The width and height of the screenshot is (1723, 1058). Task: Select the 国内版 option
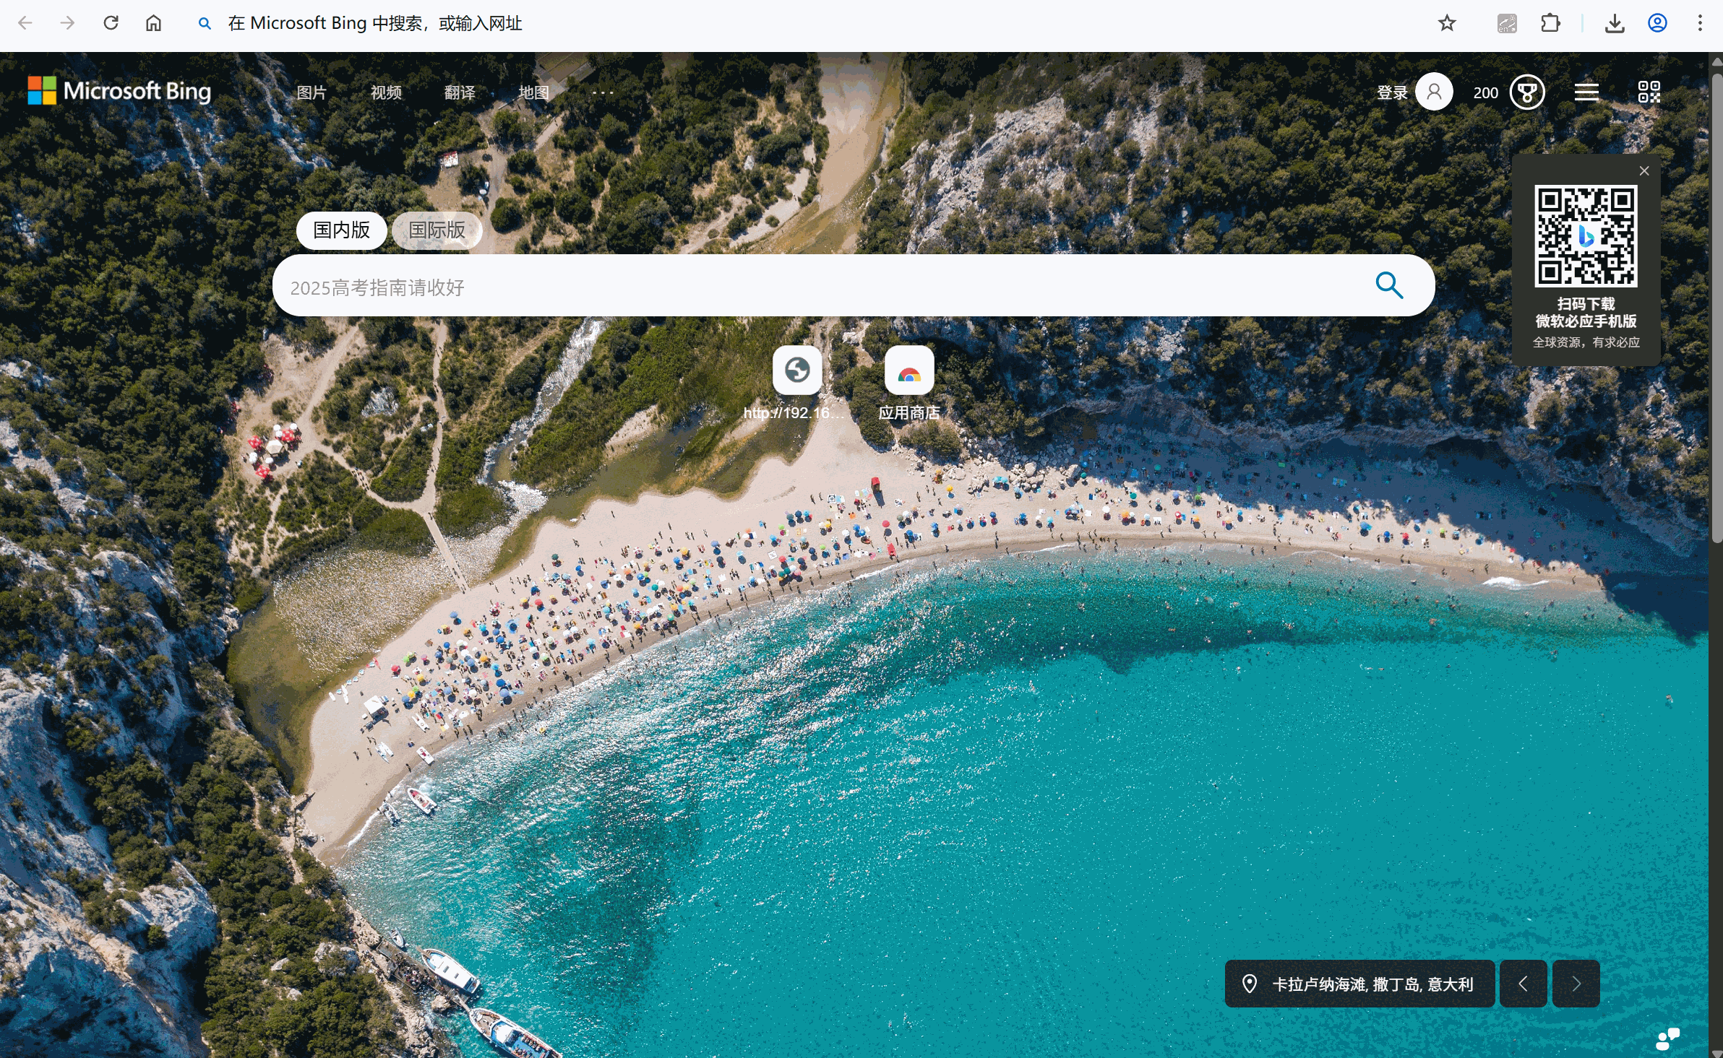[341, 230]
